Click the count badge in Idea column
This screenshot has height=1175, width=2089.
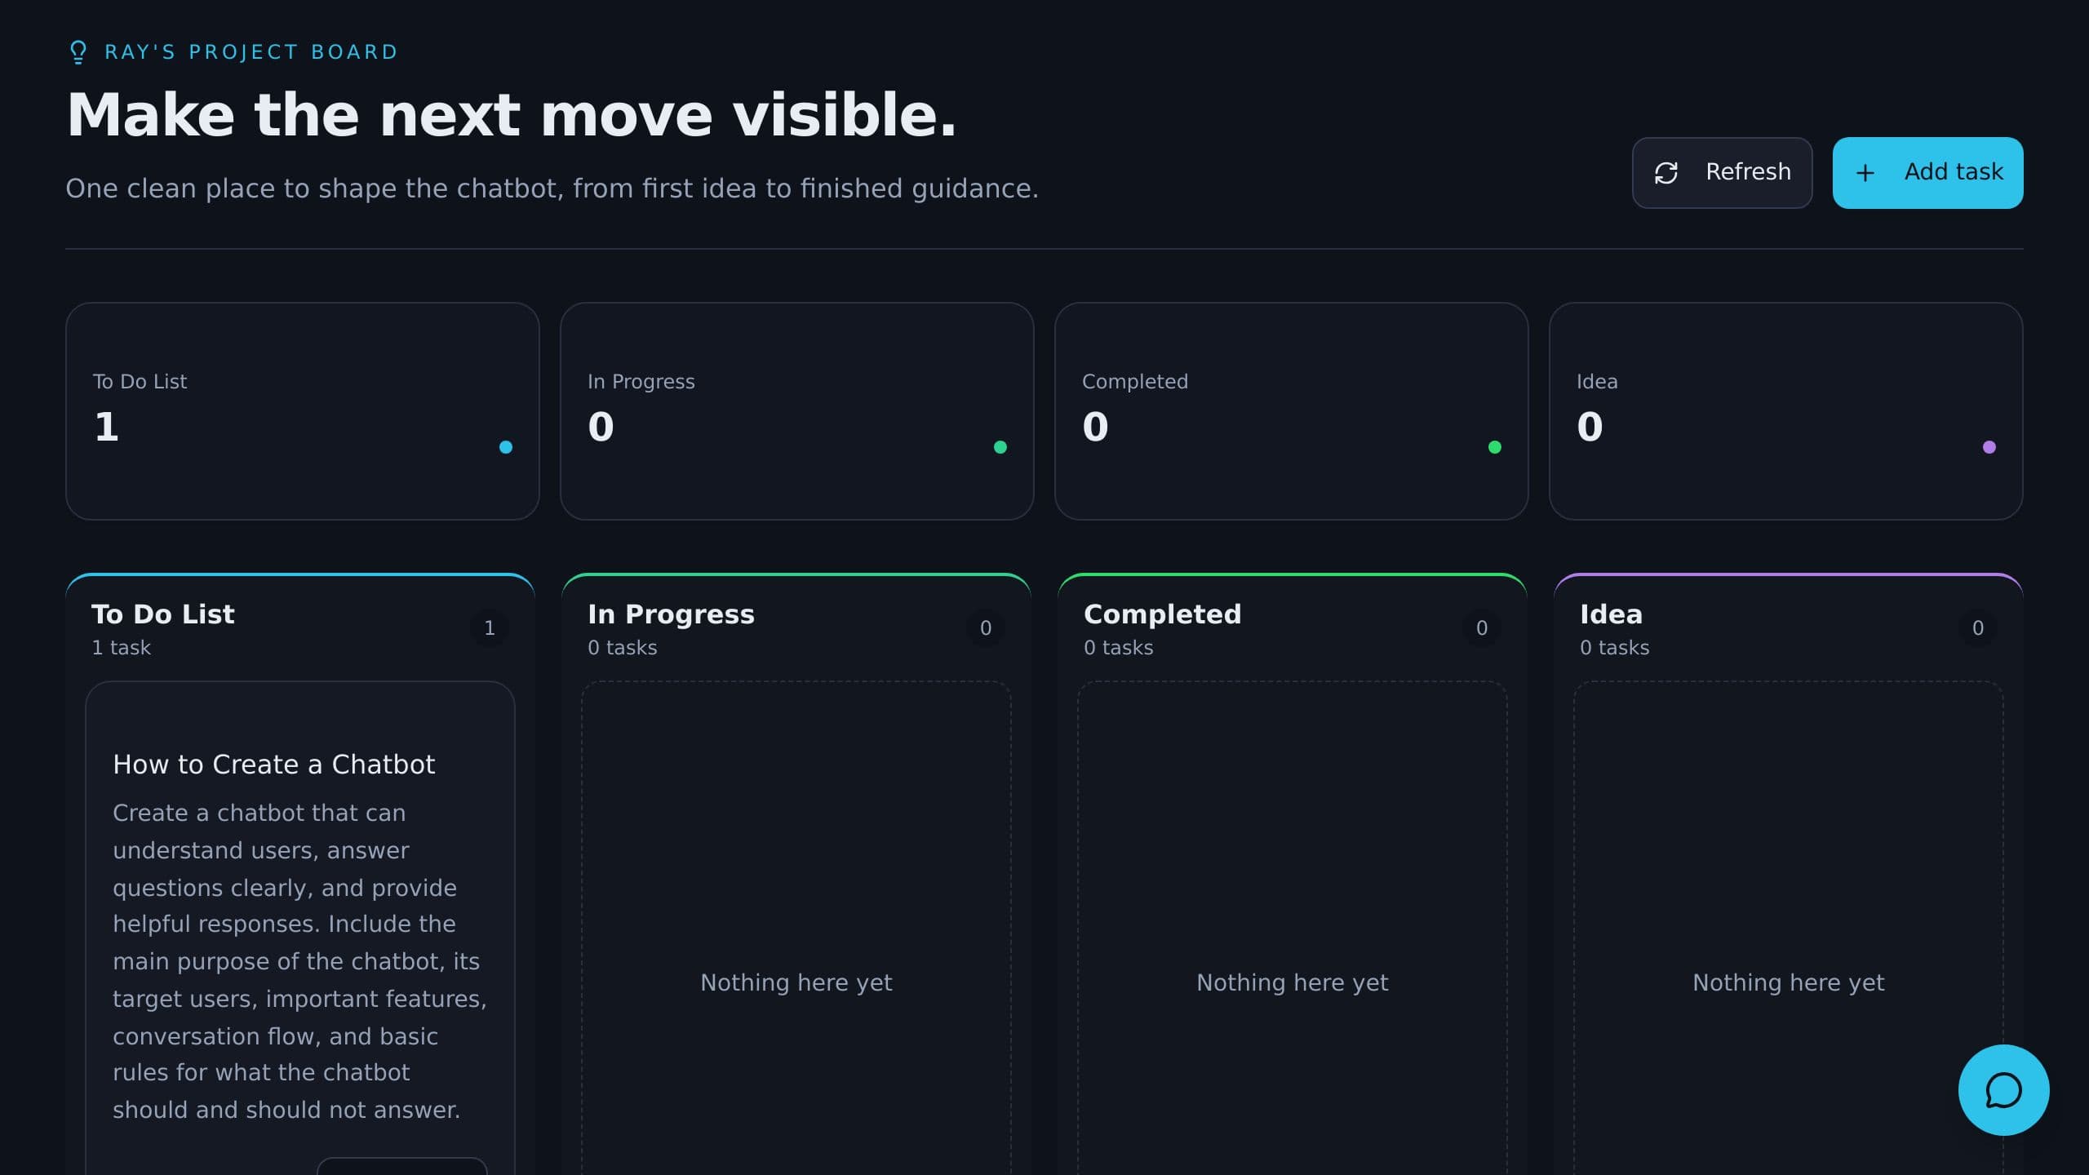pos(1977,627)
